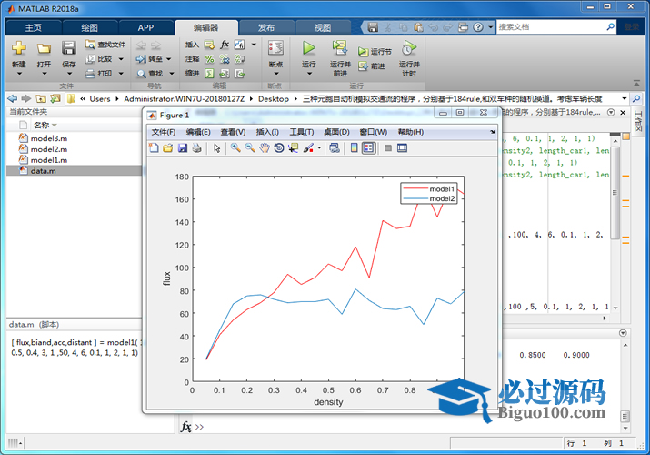Click the 新建 (New) file icon
The image size is (650, 455).
point(19,48)
